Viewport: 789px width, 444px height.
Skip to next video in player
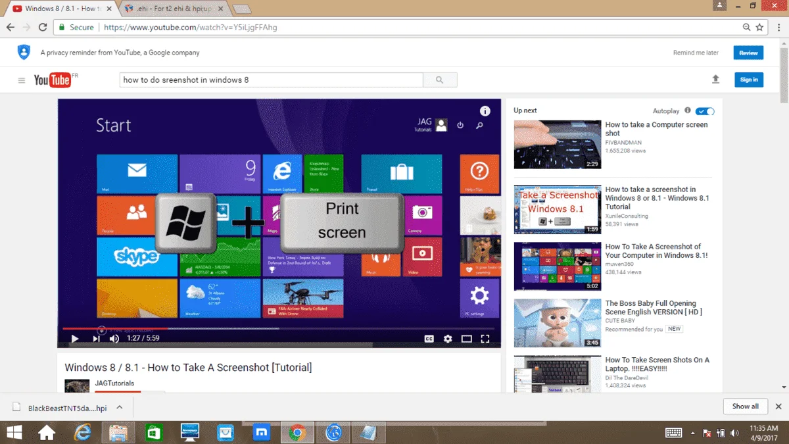[x=96, y=339]
